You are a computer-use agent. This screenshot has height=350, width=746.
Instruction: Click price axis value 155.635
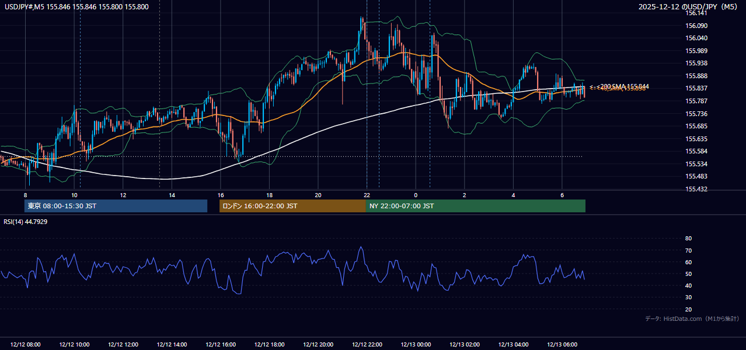pyautogui.click(x=697, y=139)
